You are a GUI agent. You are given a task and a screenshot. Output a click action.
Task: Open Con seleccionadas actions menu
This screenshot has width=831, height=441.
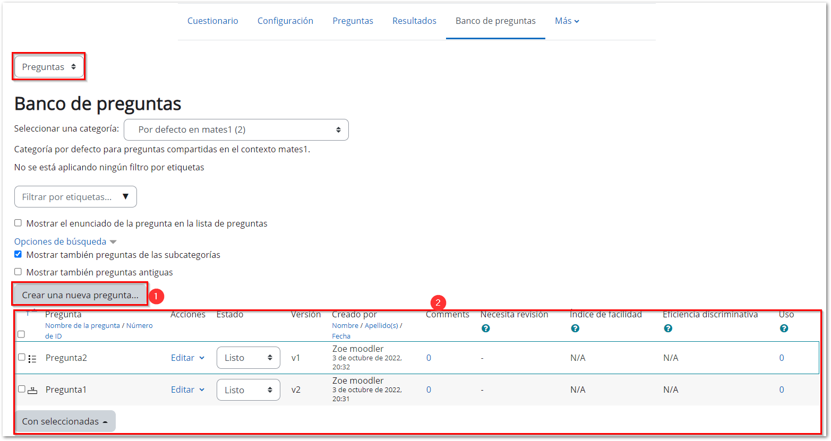(65, 421)
